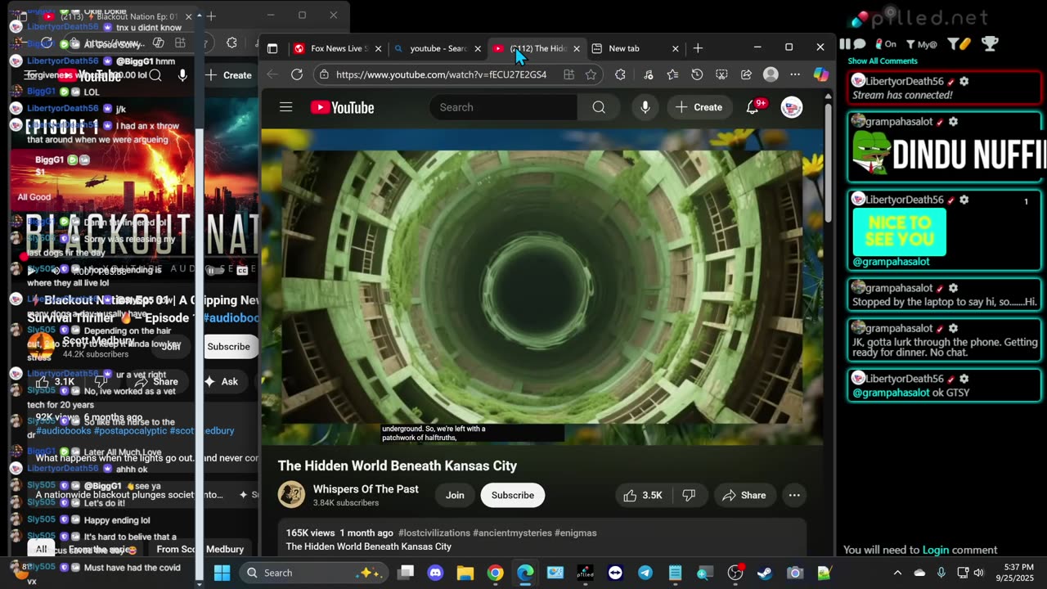The image size is (1047, 589).
Task: Pause the pilled chat feed
Action: click(x=845, y=44)
